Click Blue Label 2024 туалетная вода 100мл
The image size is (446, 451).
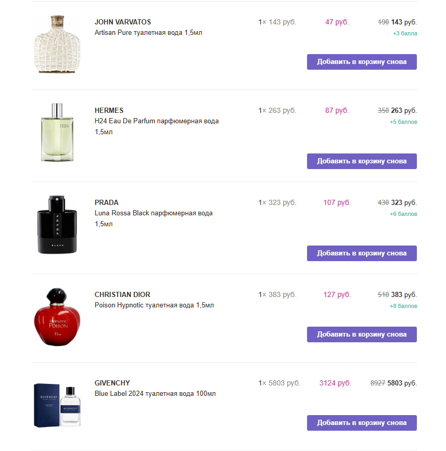pyautogui.click(x=155, y=393)
